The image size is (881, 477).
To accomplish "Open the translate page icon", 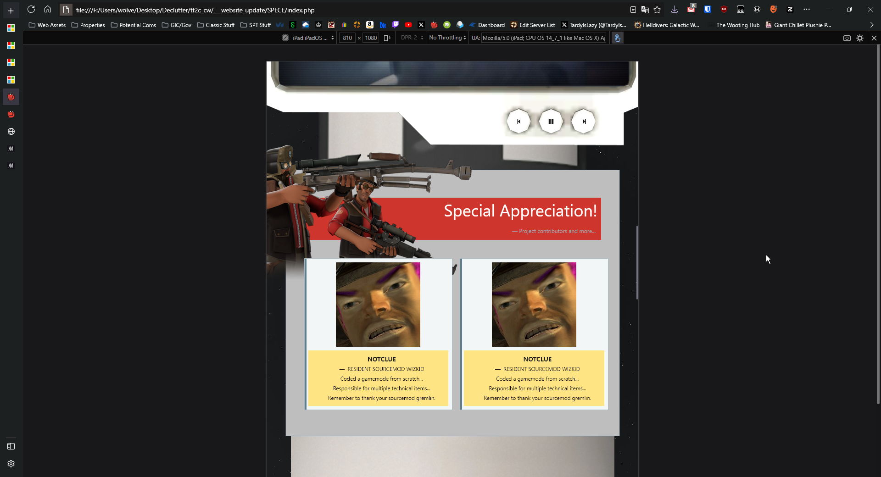I will [645, 10].
